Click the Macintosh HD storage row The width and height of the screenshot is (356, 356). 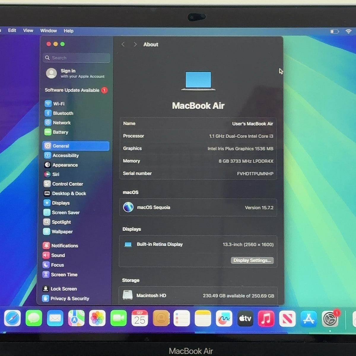[x=198, y=295]
